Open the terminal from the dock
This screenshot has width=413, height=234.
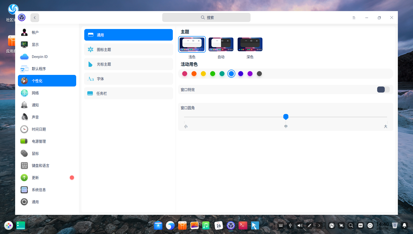pyautogui.click(x=243, y=225)
